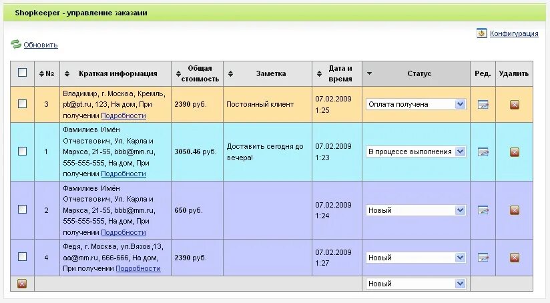Click the date 07.02.2009 1:23

tap(333, 152)
